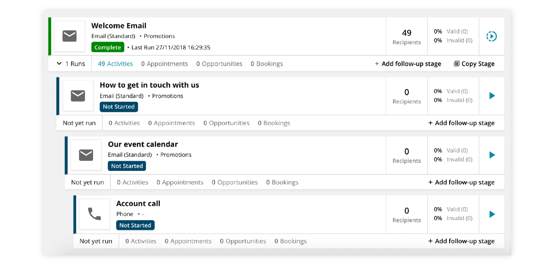The height and width of the screenshot is (266, 555).
Task: Add follow-up stage to Account call
Action: click(461, 241)
